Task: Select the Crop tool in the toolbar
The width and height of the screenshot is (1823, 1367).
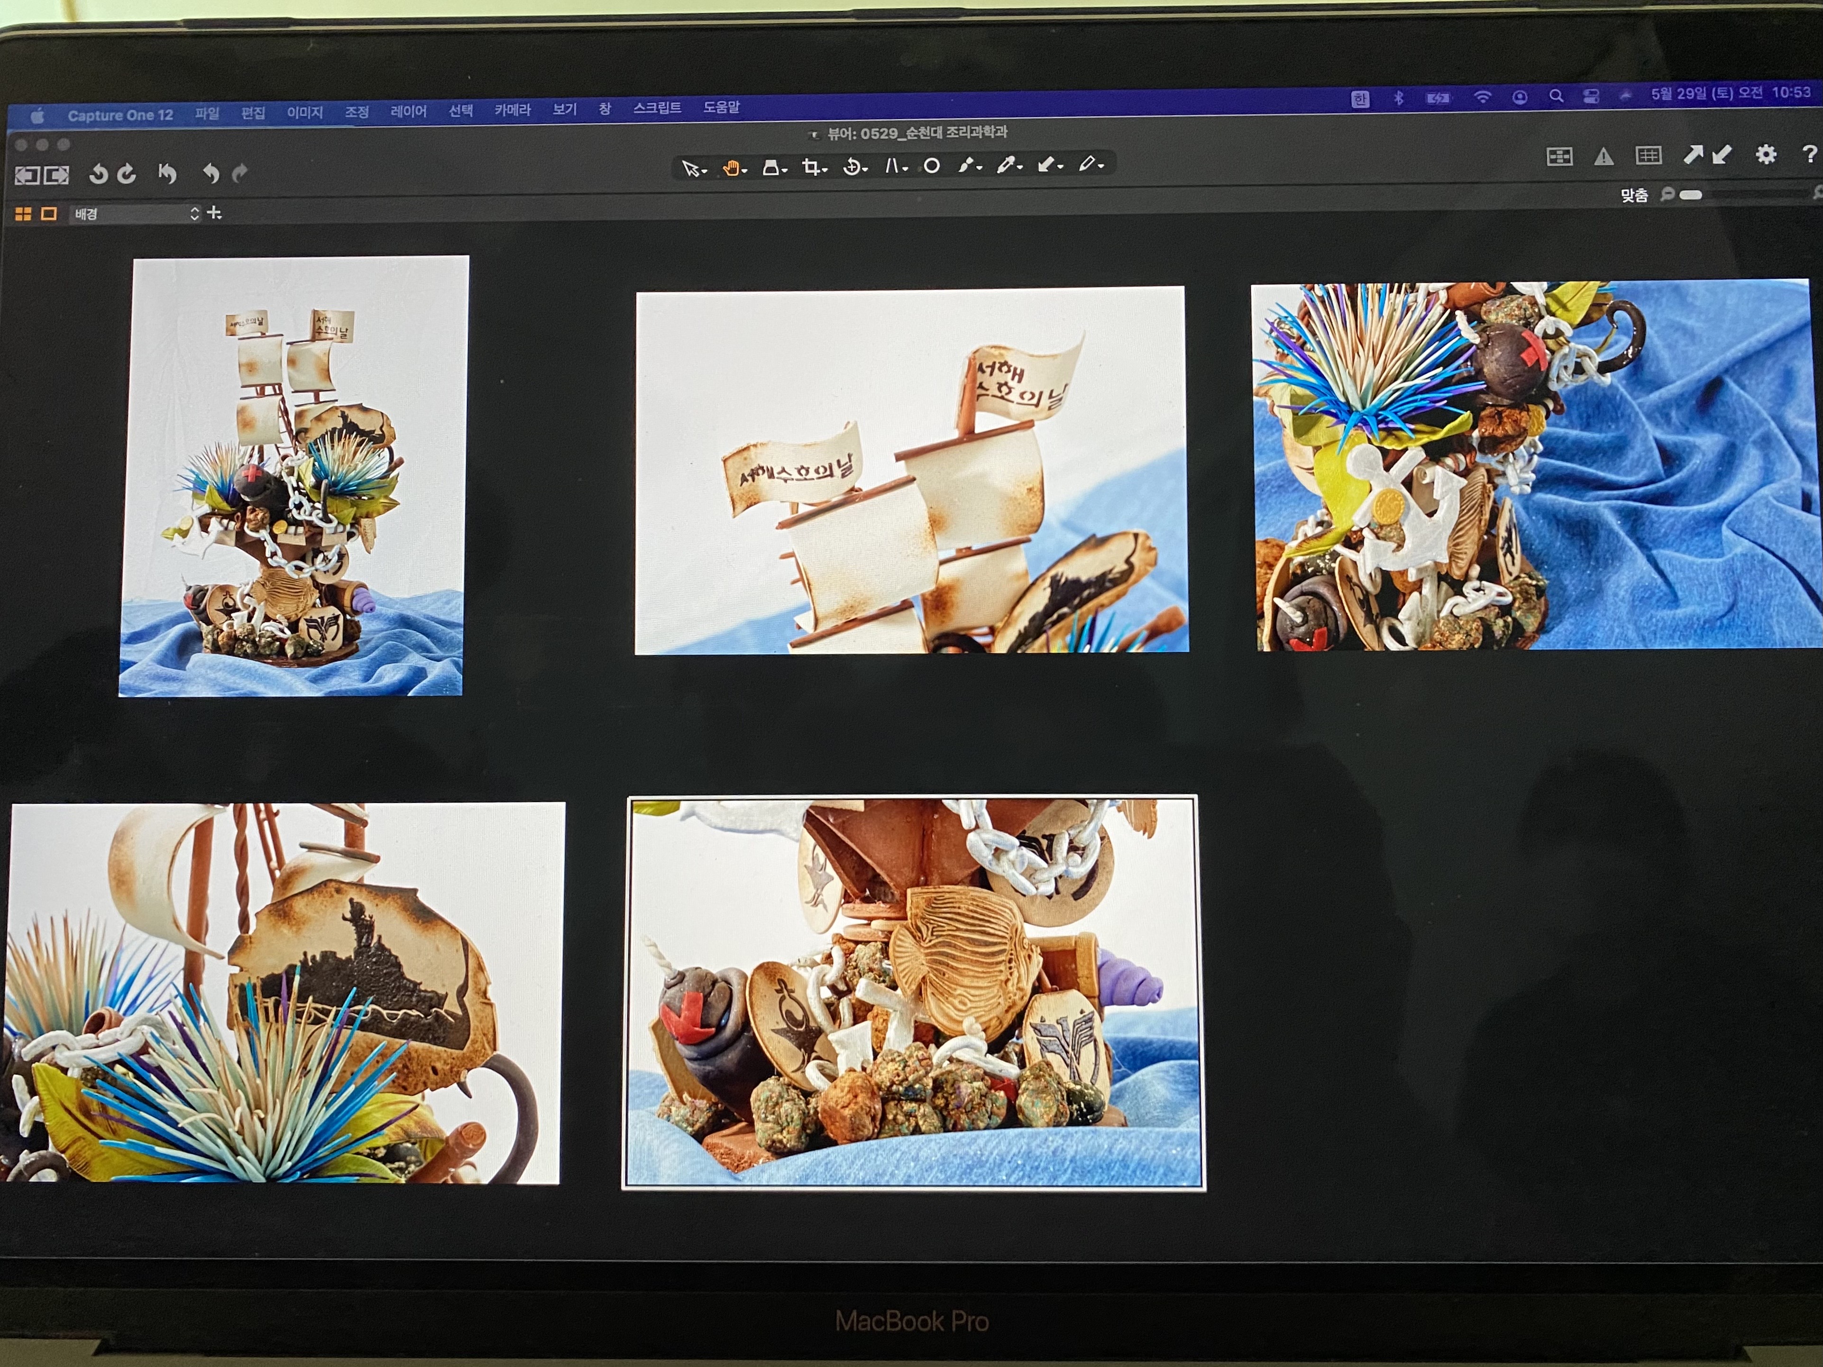Action: tap(812, 167)
